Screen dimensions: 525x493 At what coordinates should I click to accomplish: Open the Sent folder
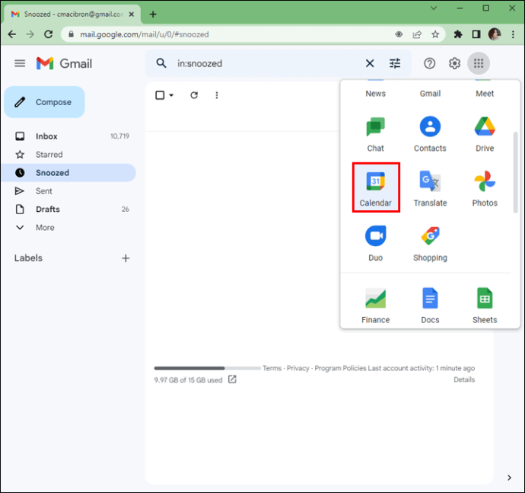tap(68, 190)
